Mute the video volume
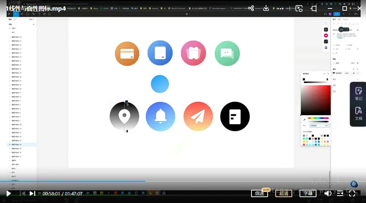366x203 pixels. 328,193
